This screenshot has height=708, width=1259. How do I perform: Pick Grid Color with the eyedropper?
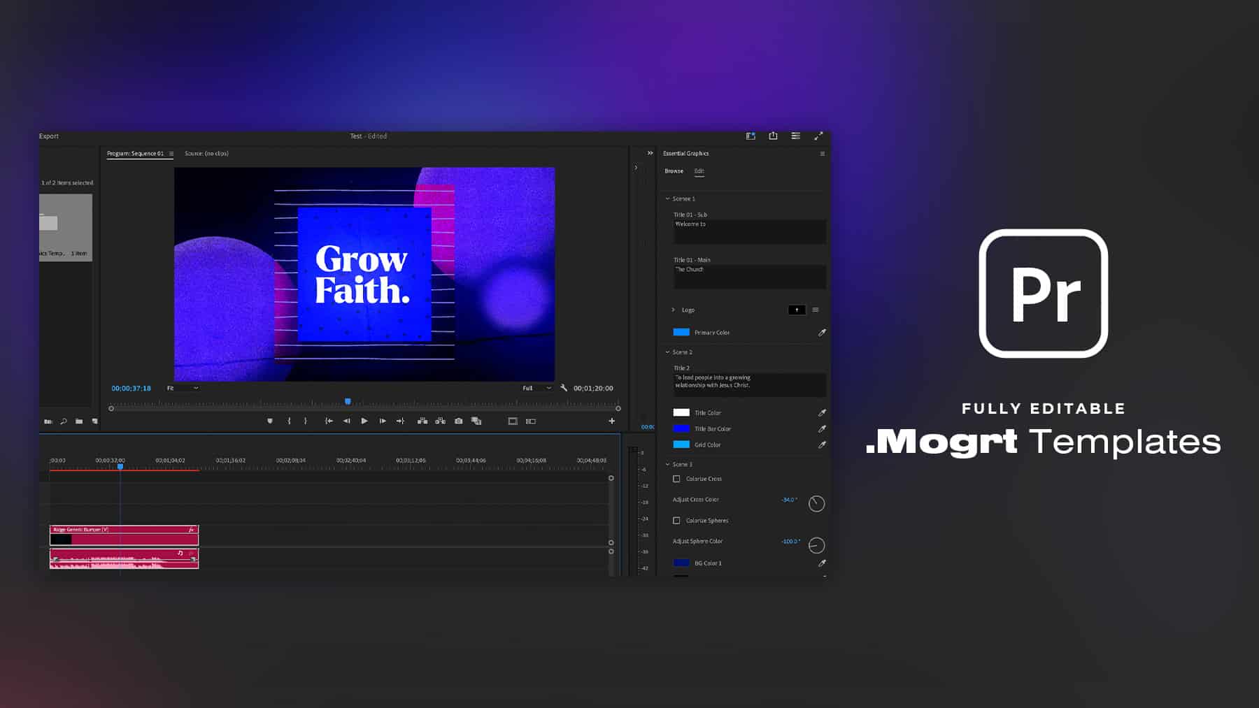(x=822, y=445)
